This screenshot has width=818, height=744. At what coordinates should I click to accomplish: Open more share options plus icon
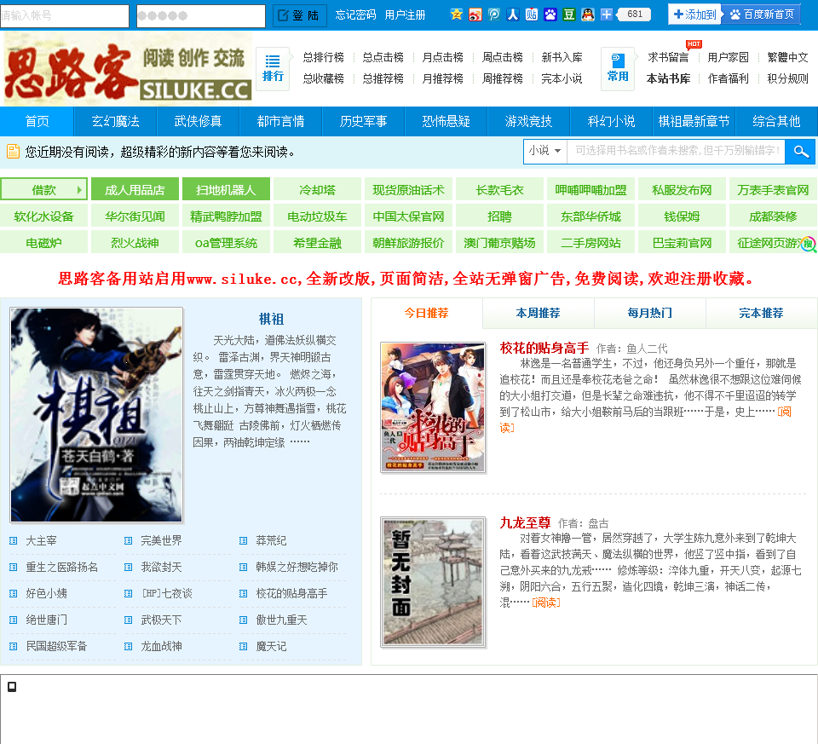tap(607, 14)
